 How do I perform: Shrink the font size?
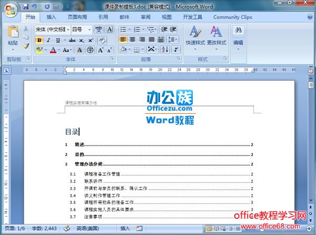[109, 50]
